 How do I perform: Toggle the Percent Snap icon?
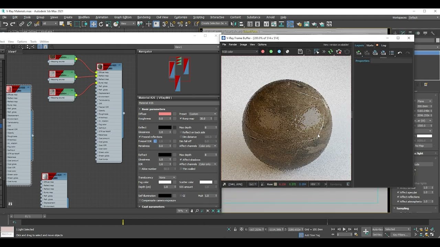pos(180,24)
